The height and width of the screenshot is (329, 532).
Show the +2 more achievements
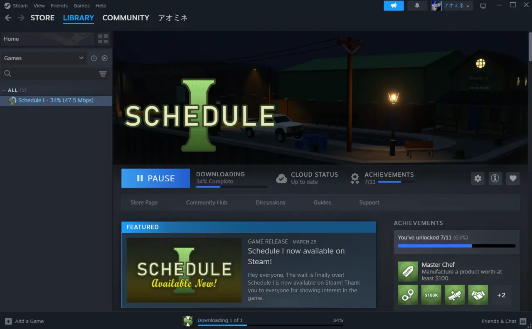(501, 295)
